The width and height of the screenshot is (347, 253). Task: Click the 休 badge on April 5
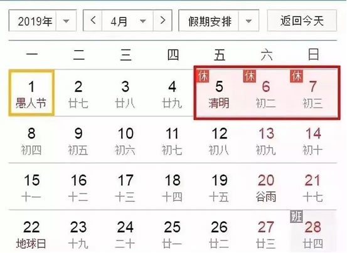[x=203, y=76]
